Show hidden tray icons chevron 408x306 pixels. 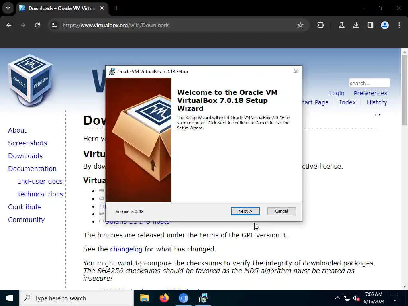[x=337, y=298]
